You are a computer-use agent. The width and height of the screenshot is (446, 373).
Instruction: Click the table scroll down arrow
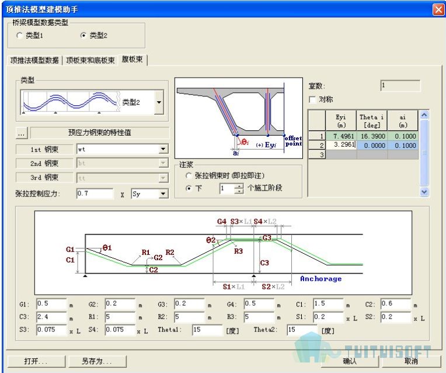point(424,192)
